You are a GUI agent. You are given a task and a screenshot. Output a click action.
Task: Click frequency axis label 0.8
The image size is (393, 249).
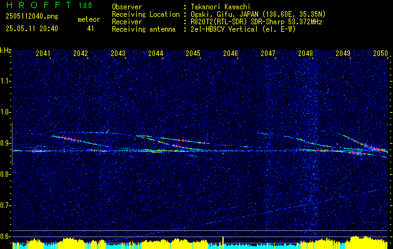point(5,174)
